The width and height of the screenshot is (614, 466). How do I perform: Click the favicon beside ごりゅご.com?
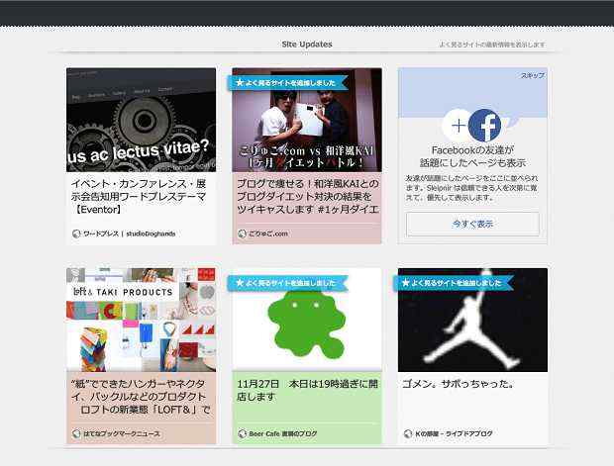tap(242, 233)
